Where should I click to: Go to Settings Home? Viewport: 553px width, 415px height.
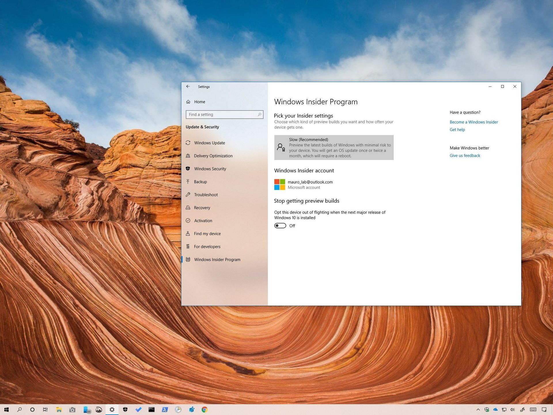click(200, 102)
